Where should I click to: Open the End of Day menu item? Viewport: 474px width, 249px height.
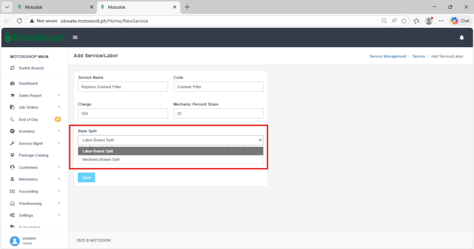pyautogui.click(x=28, y=119)
